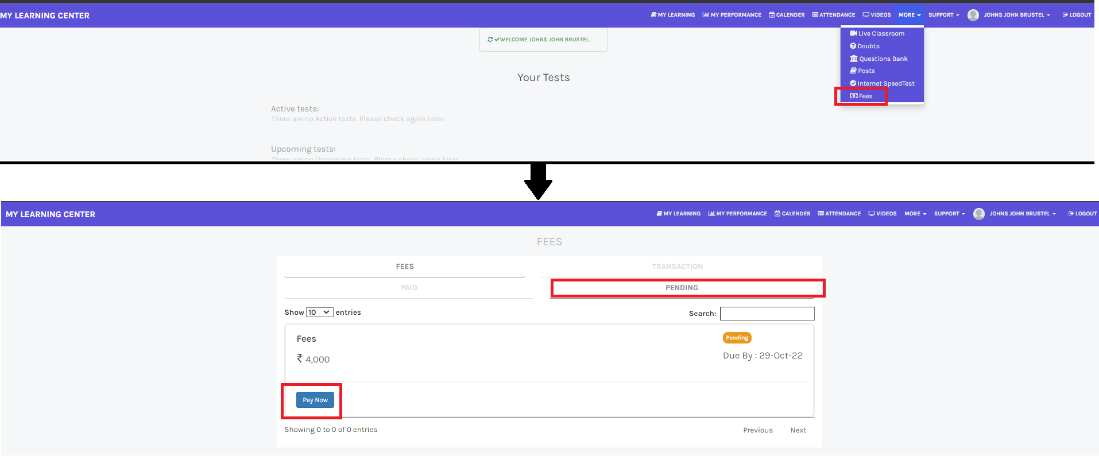The image size is (1099, 463).
Task: Go to Next page of fee entries
Action: coord(798,430)
